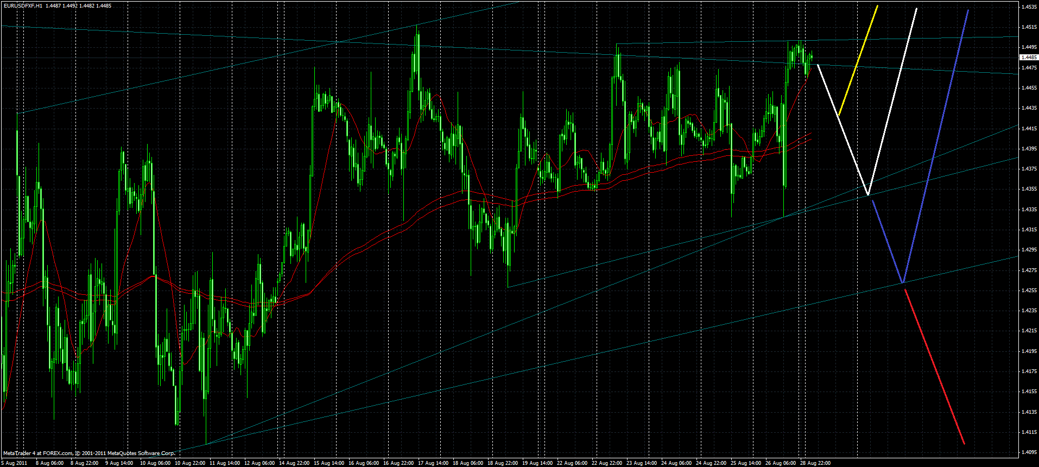Click the 1.4475 price axis label

point(1029,67)
